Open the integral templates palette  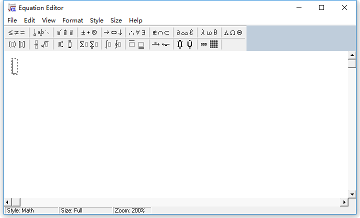113,44
